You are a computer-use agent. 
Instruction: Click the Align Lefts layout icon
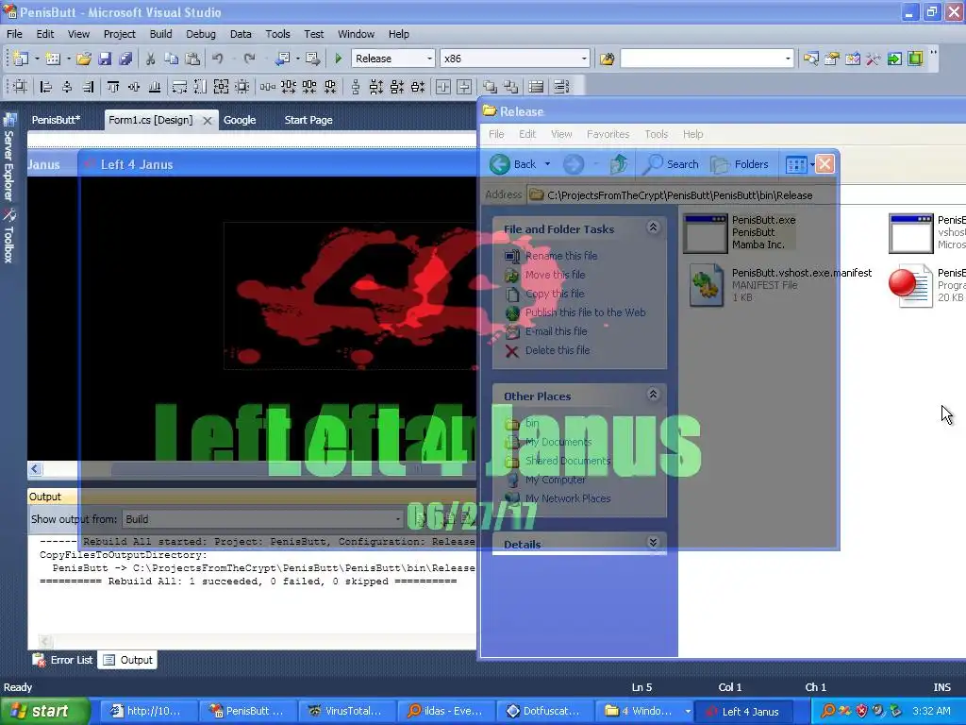point(45,87)
